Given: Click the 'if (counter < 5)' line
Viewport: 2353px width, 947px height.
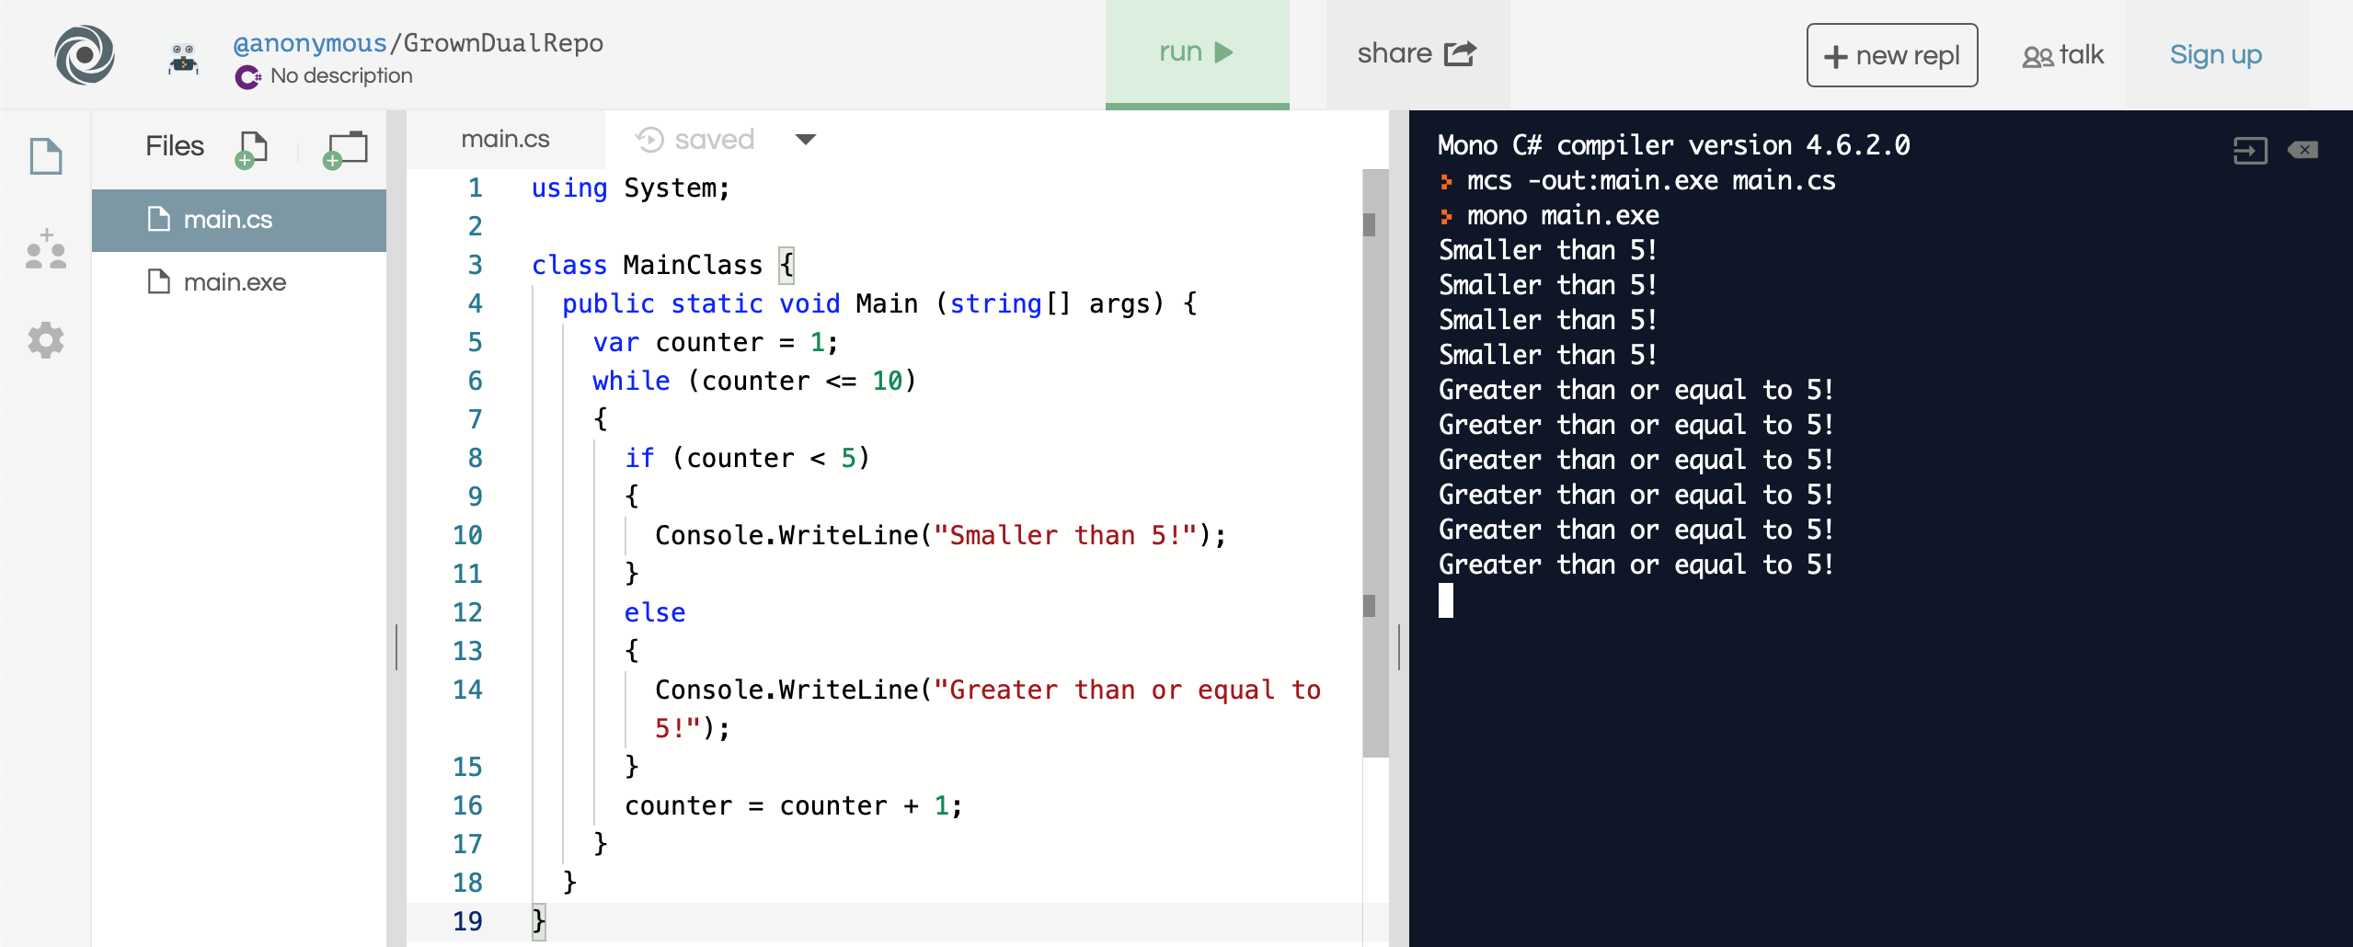Looking at the screenshot, I should (747, 459).
